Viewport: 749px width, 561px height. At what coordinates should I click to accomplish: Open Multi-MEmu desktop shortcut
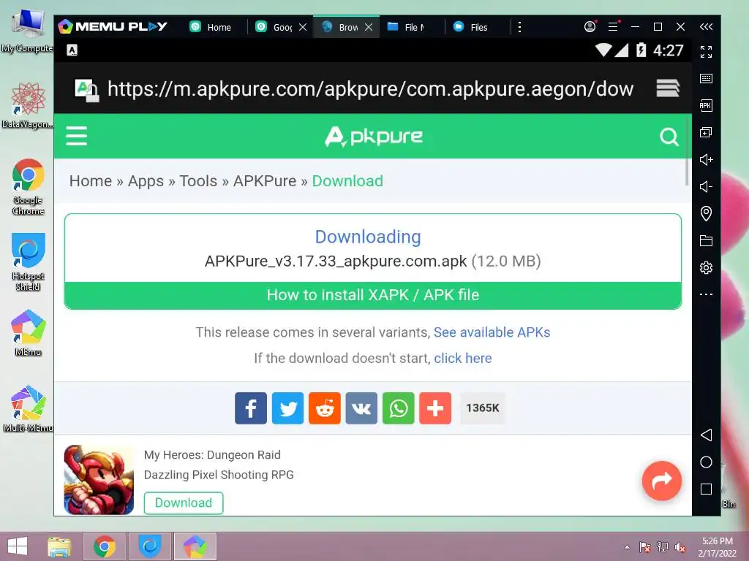(x=29, y=409)
